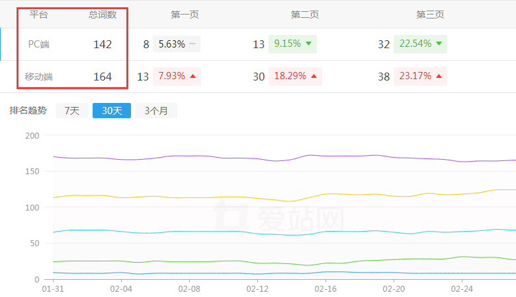
Task: Click the green down arrow beside 22.54%
Action: (439, 44)
